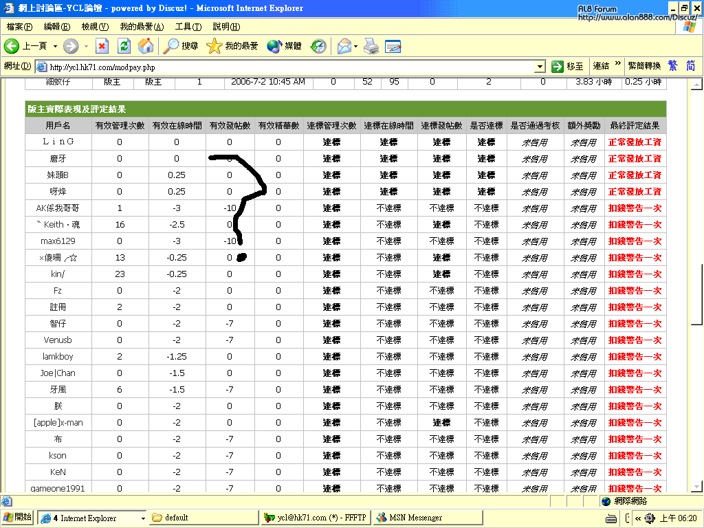Click the column header '額外獎勵'
Image resolution: width=704 pixels, height=528 pixels.
click(x=584, y=126)
